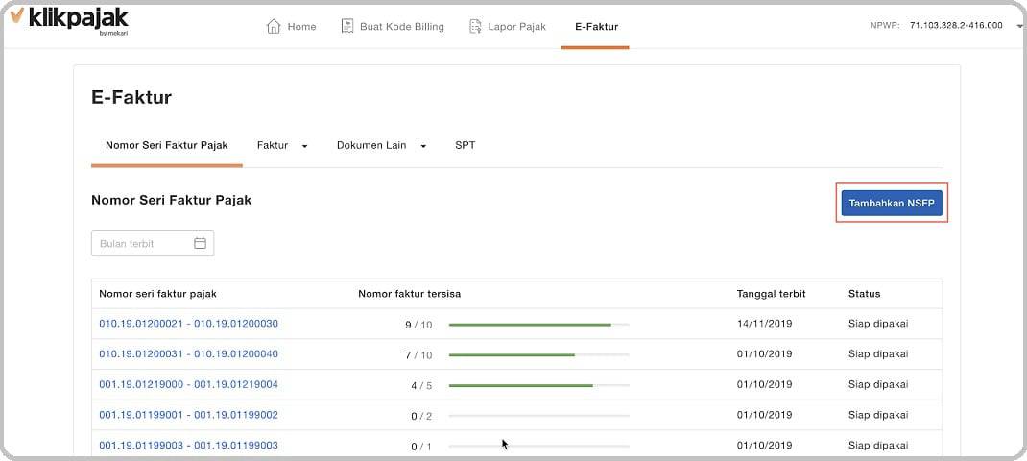Open the NPWP account dropdown arrow
1027x461 pixels.
[1019, 26]
